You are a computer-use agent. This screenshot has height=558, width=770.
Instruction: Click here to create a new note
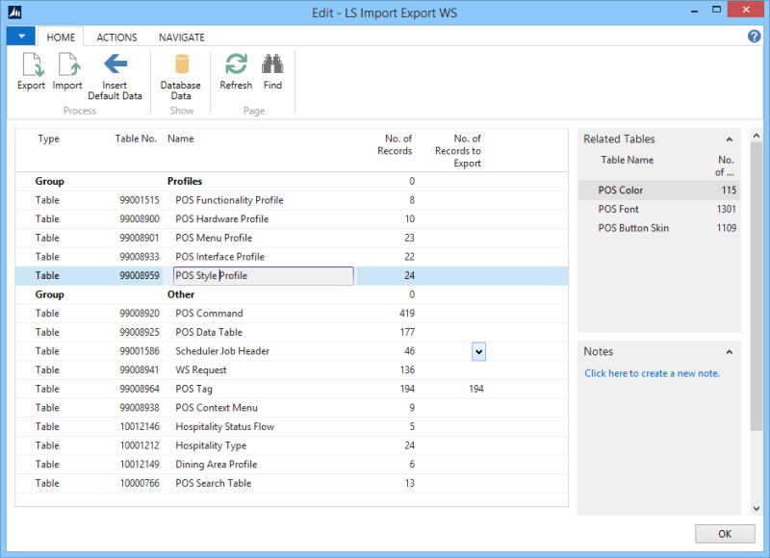pos(652,373)
